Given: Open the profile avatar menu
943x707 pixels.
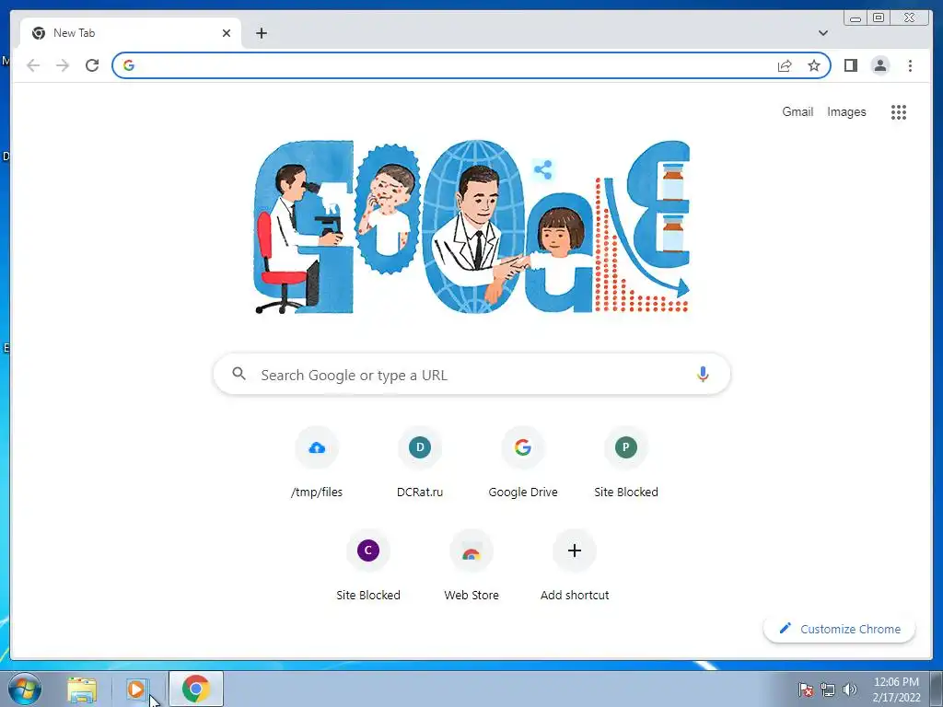Looking at the screenshot, I should pos(879,65).
